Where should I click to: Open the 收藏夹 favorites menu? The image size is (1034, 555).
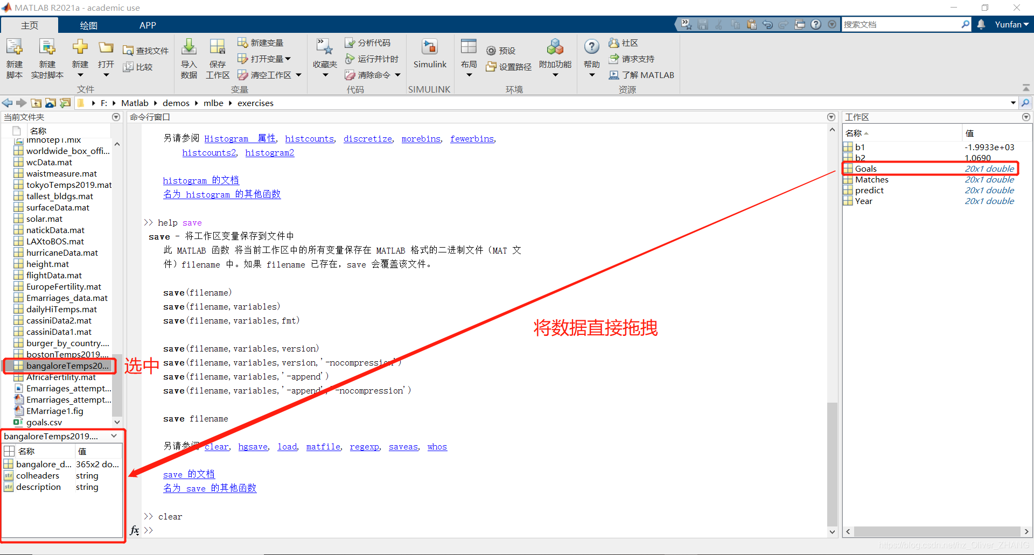pyautogui.click(x=325, y=58)
